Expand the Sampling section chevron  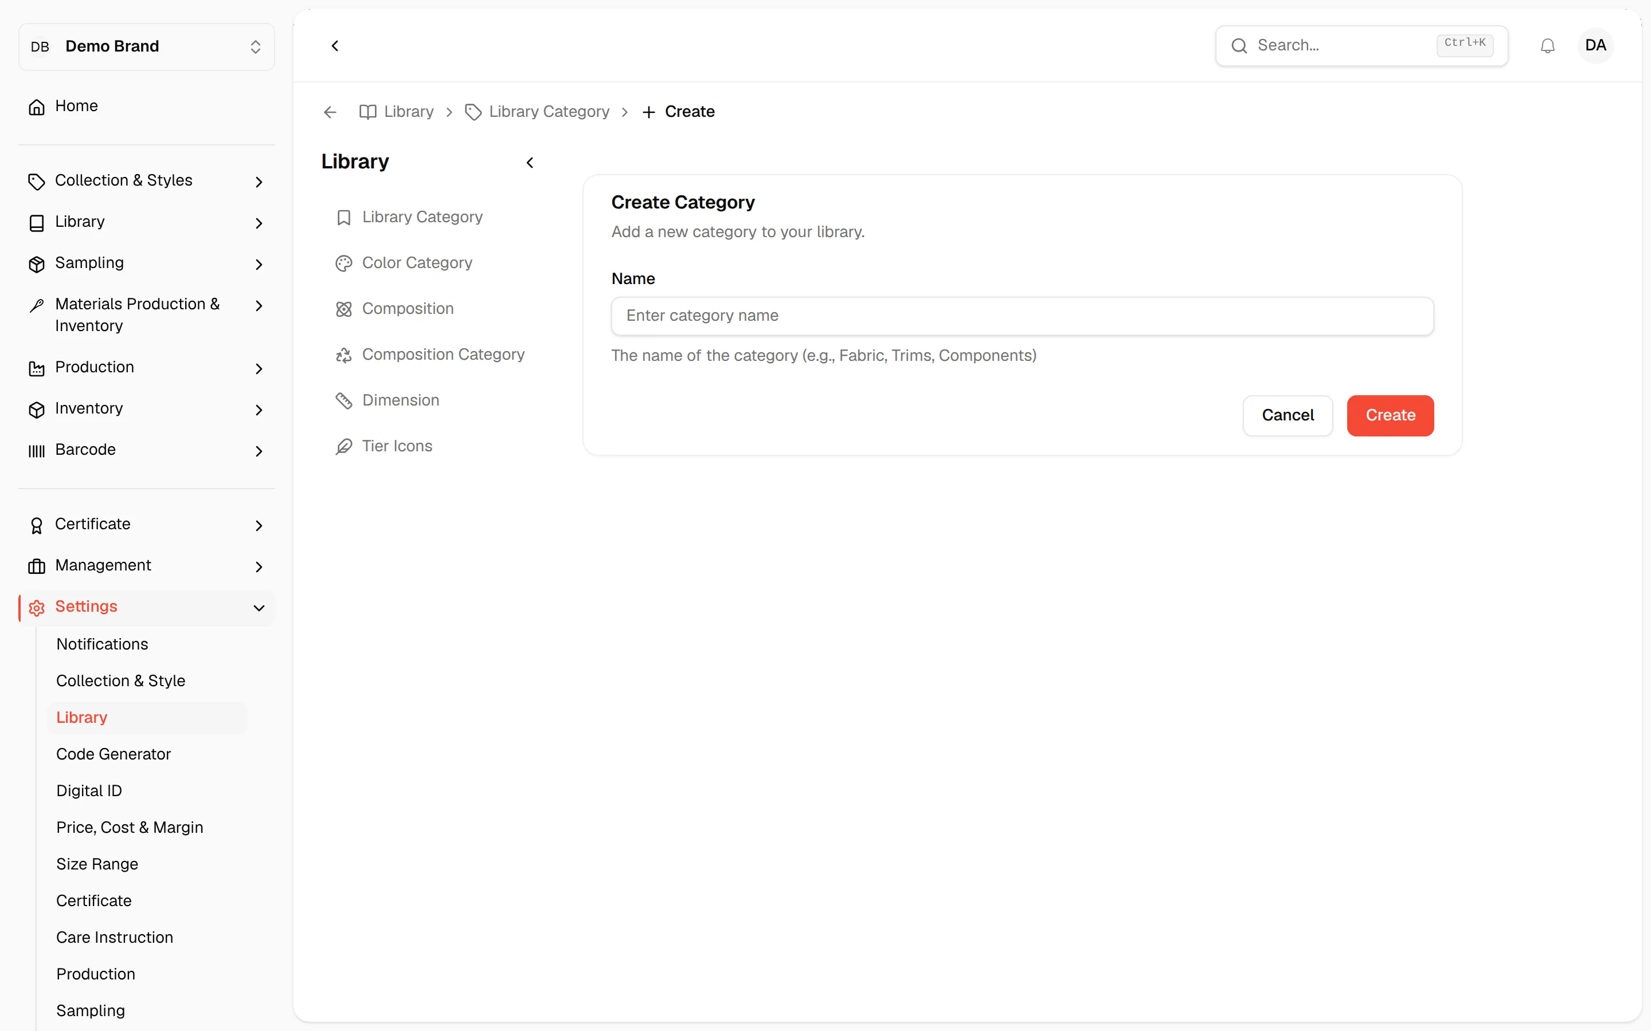pos(259,264)
